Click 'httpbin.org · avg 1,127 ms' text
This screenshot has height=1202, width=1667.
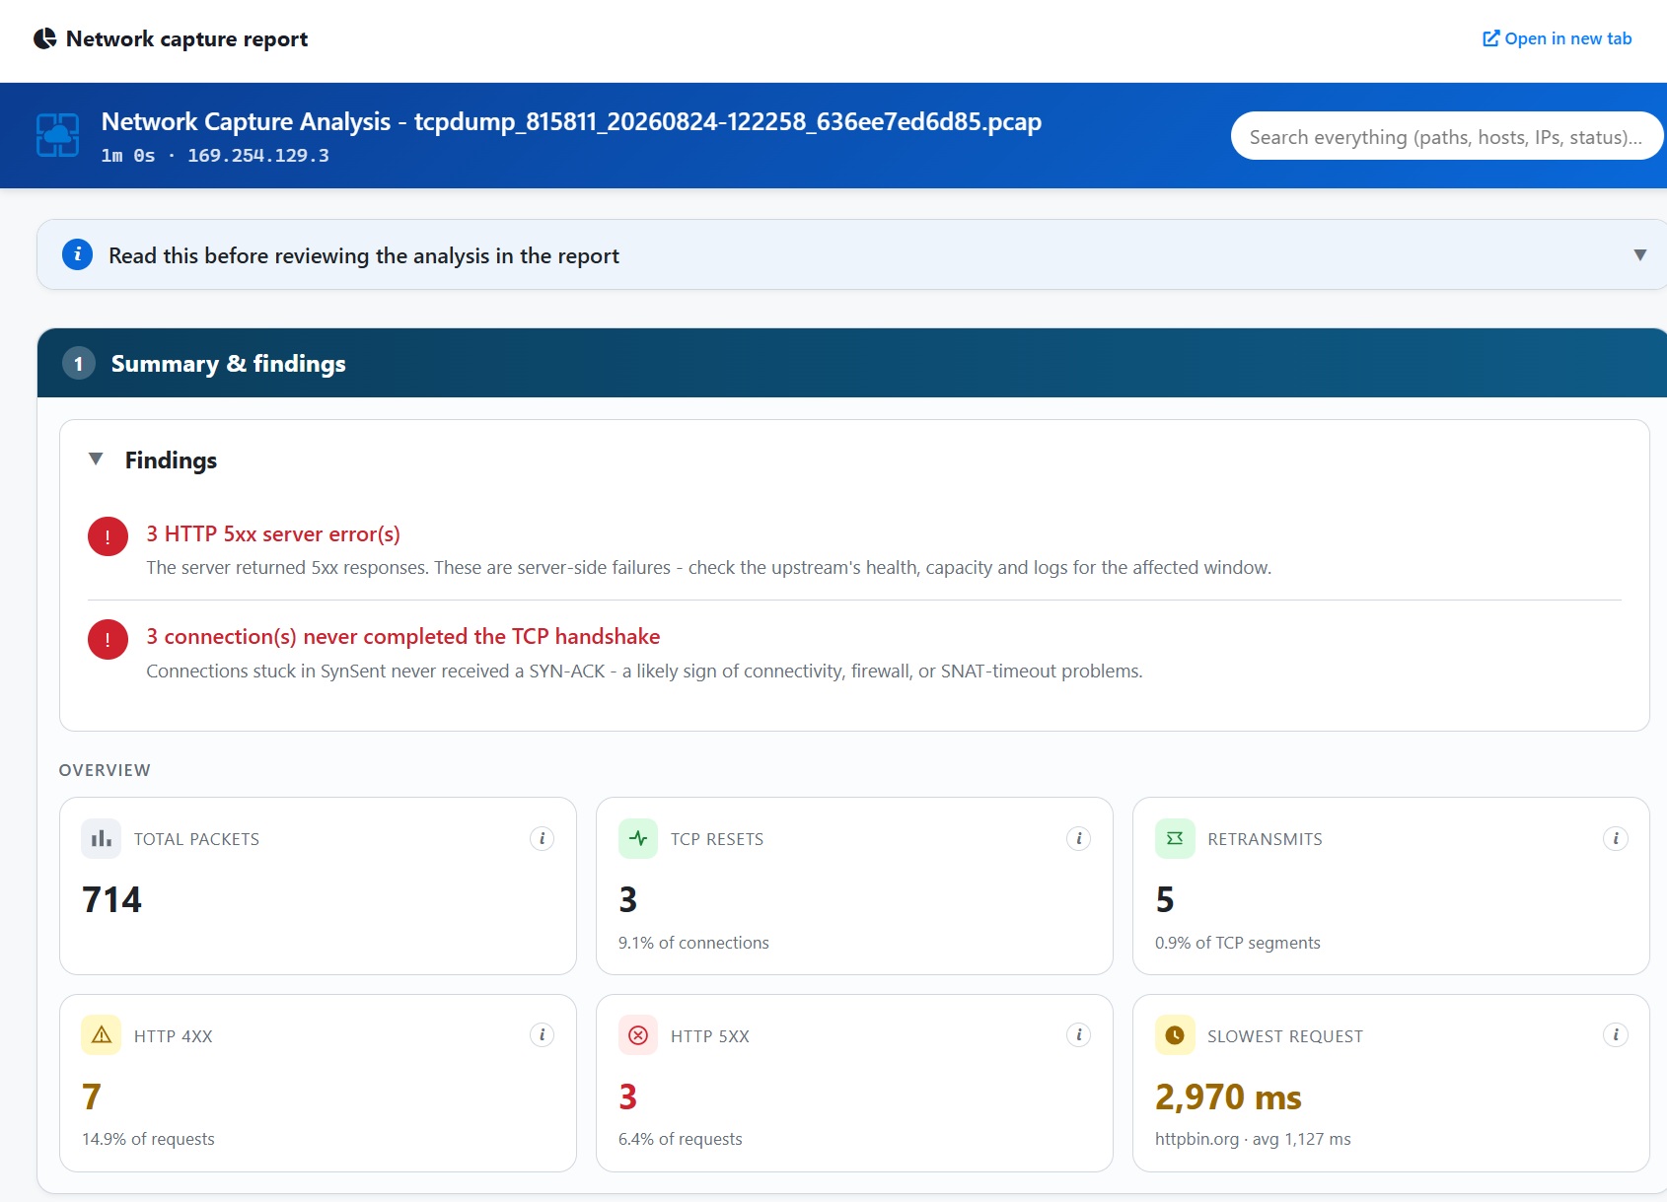click(x=1253, y=1139)
